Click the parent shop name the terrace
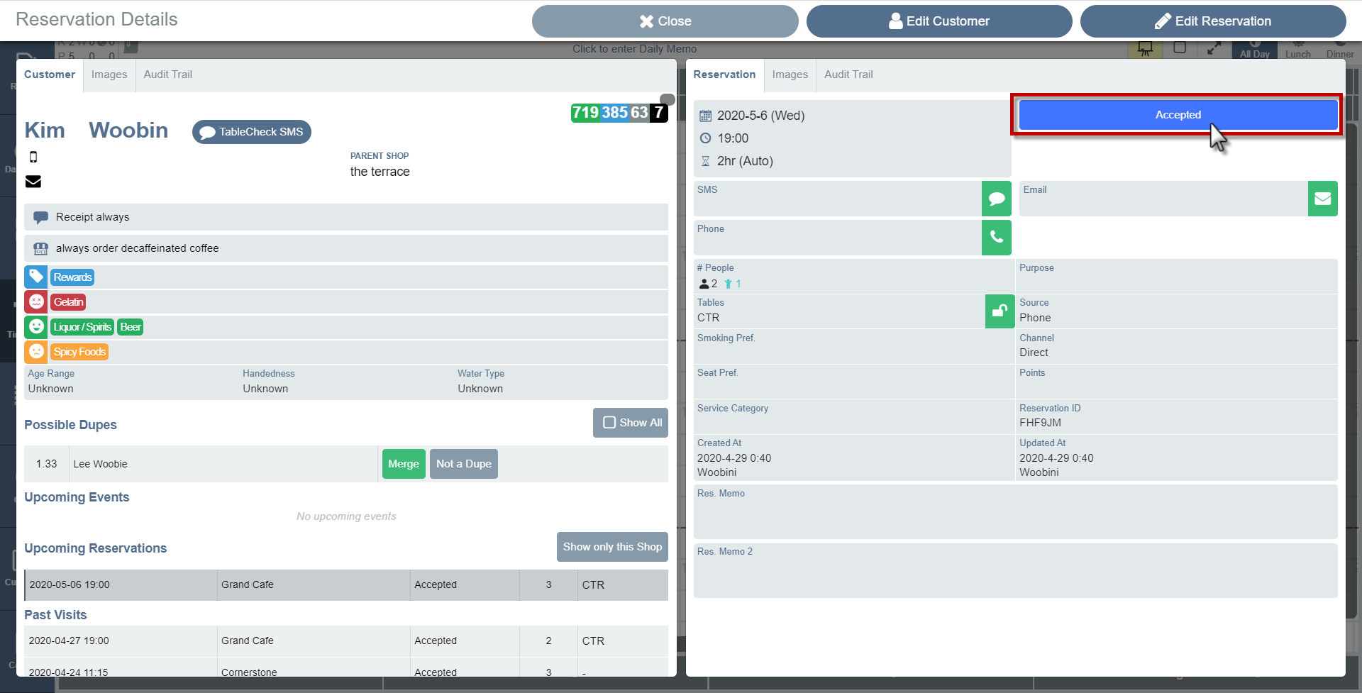This screenshot has width=1362, height=693. click(x=380, y=172)
